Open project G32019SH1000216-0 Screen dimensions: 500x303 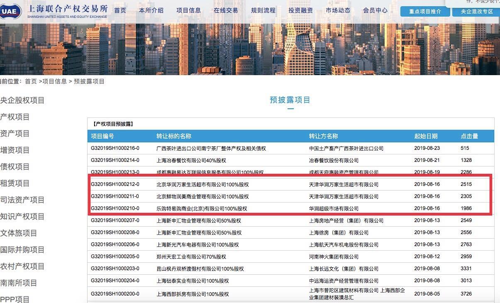tap(115, 148)
